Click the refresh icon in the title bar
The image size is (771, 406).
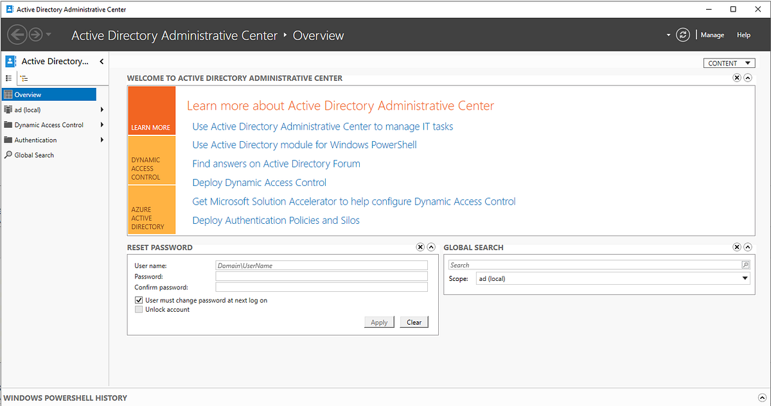[682, 35]
